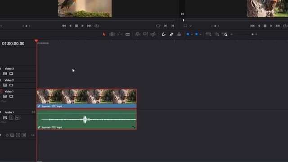Select the Audio 1 track header label
288x162 pixels.
(9, 112)
